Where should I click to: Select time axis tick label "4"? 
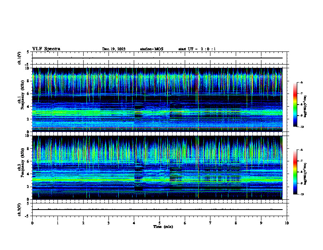click(134, 223)
